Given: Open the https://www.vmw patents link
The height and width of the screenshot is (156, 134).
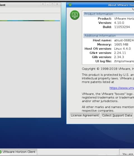Looking at the screenshot, I should click(122, 88).
